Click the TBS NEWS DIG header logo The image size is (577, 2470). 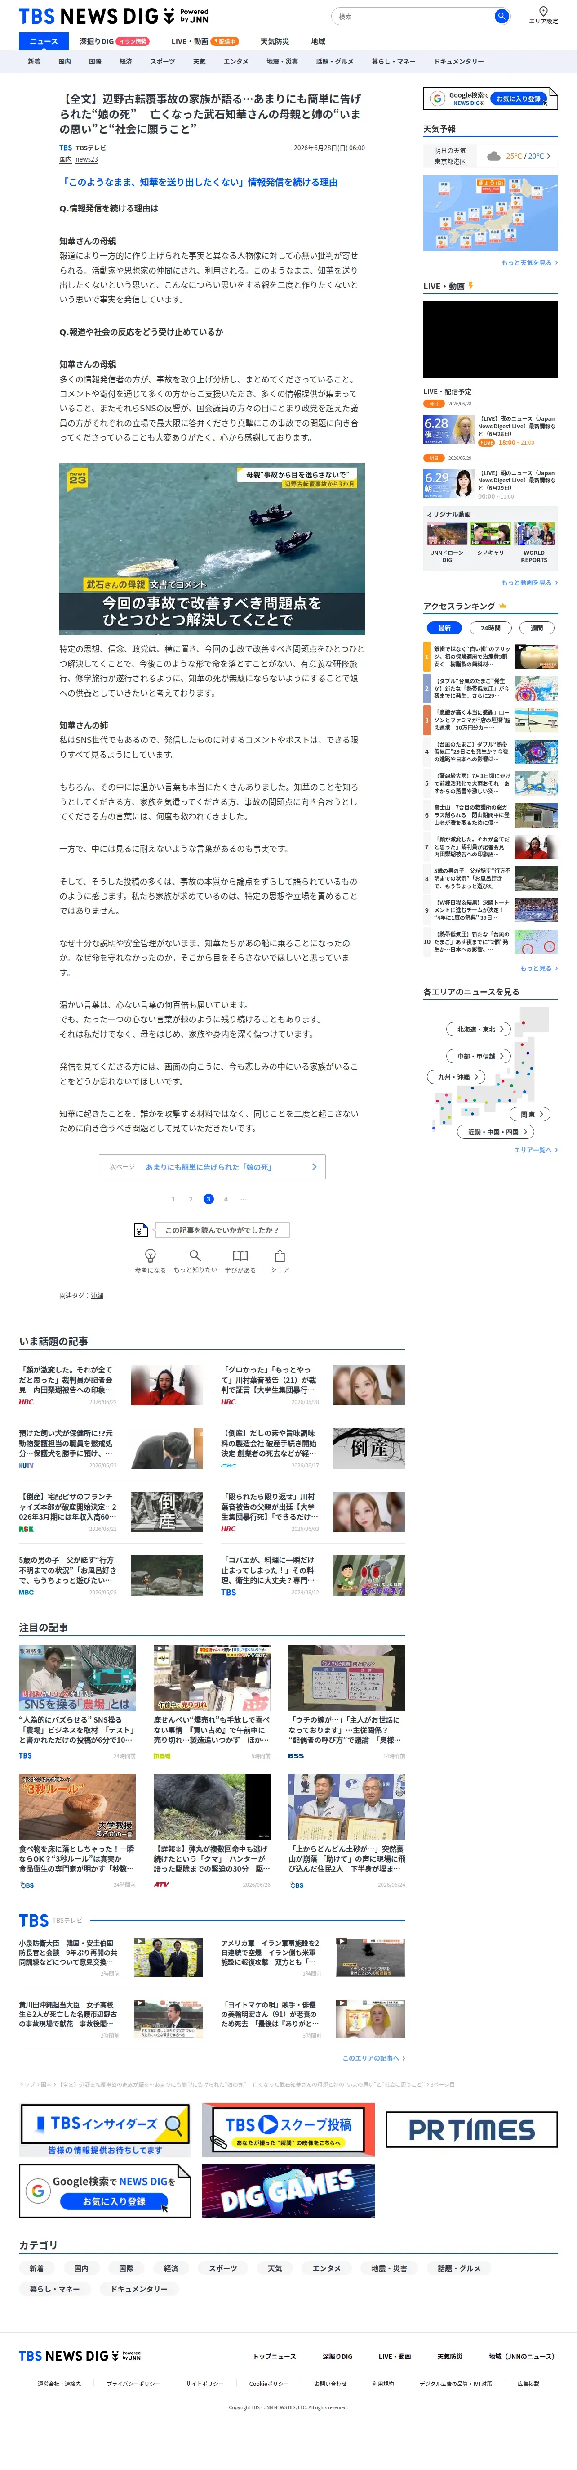coord(114,16)
